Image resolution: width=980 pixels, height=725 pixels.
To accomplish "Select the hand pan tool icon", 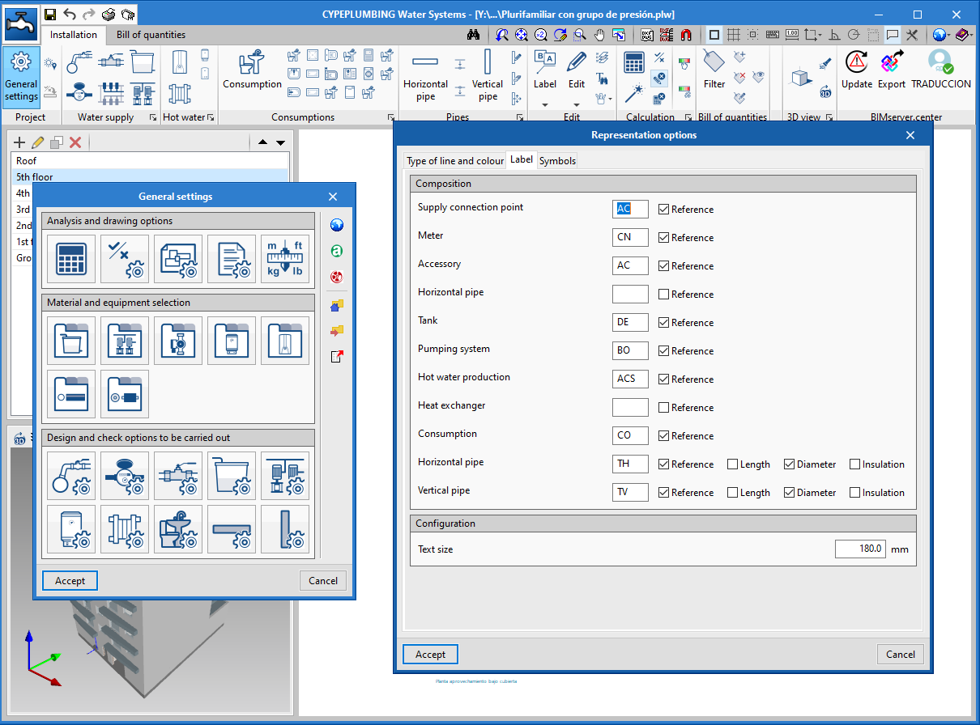I will 599,35.
